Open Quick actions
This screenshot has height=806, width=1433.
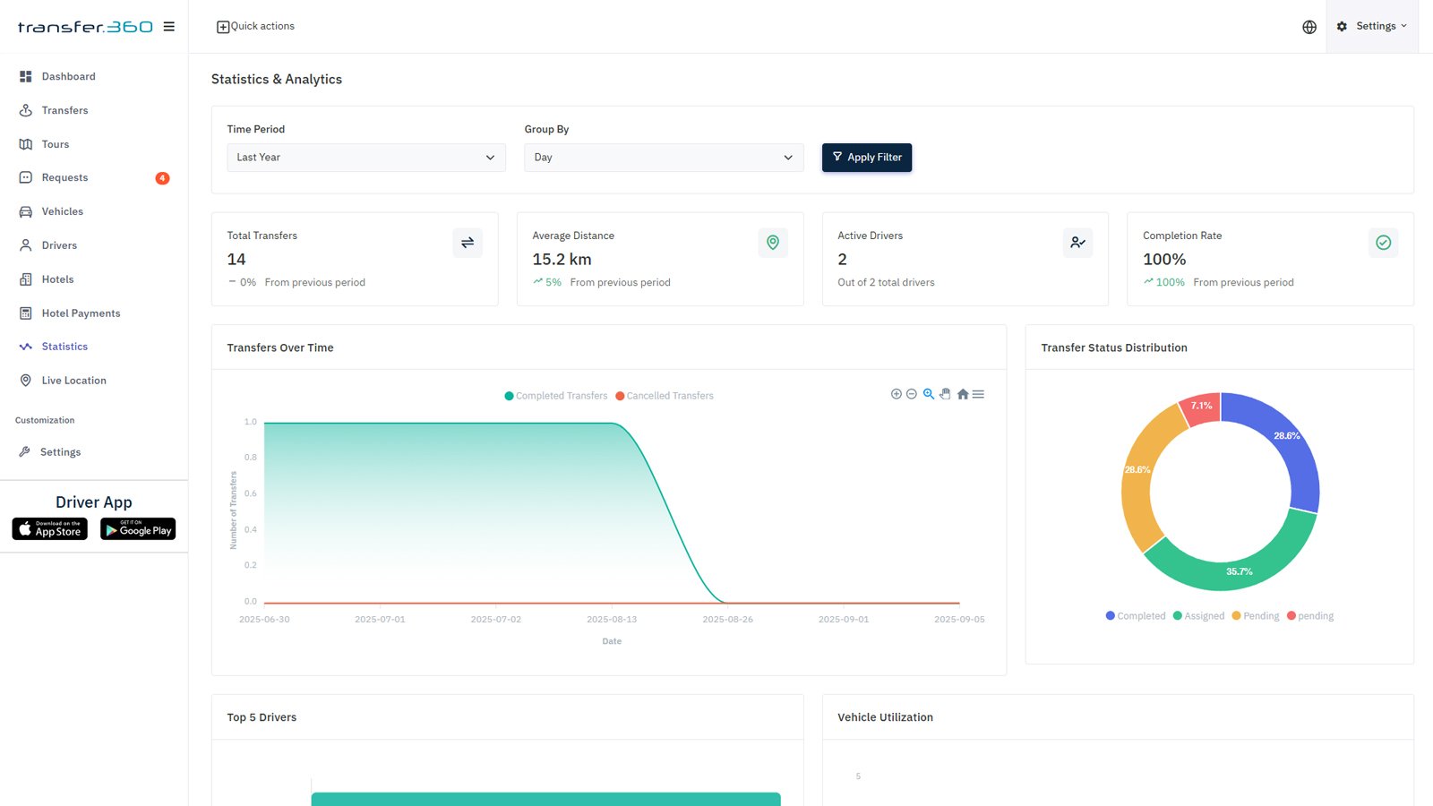click(255, 27)
